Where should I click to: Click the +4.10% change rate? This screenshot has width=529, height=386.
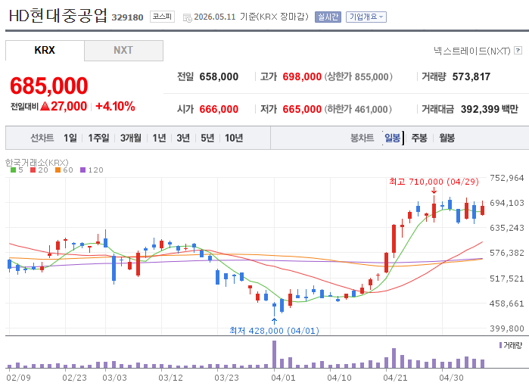tap(115, 107)
